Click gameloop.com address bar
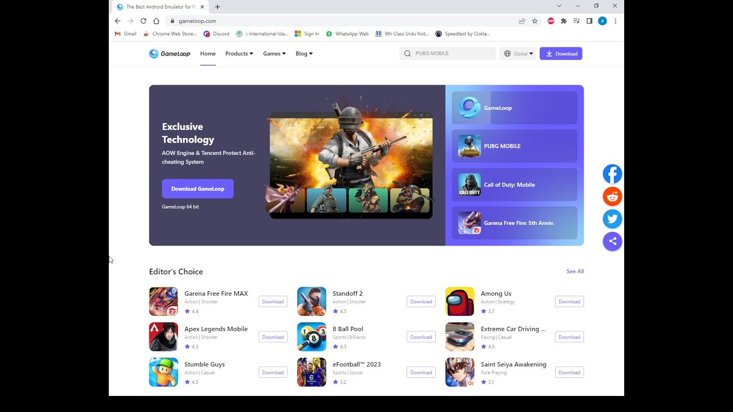The width and height of the screenshot is (733, 412). pos(341,21)
